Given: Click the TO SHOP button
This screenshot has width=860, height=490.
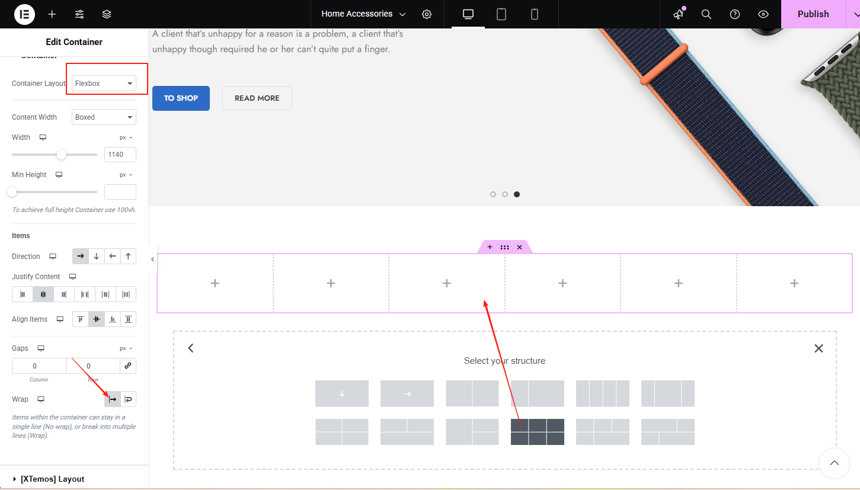Looking at the screenshot, I should tap(181, 98).
